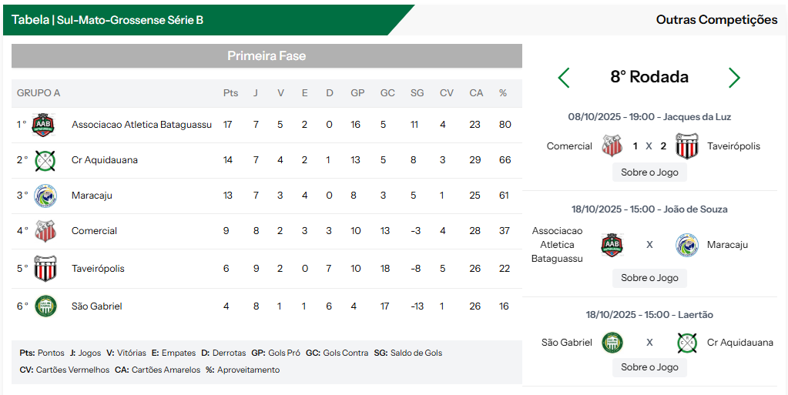
Task: Select the Tabela Sul-Mato-Grossense Série B tab
Action: point(108,20)
